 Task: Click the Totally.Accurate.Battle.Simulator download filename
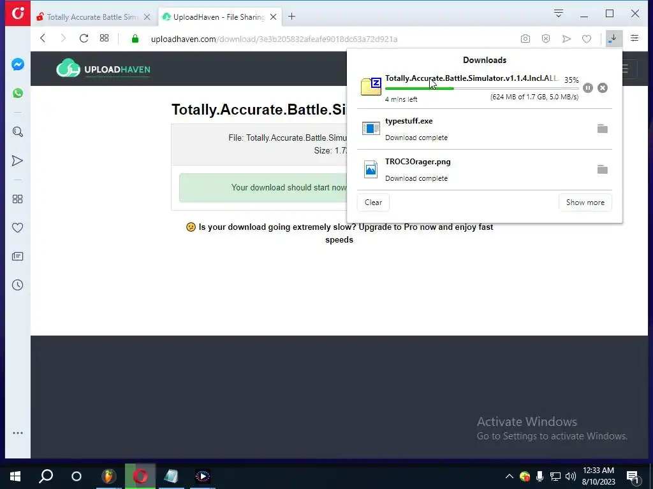[471, 78]
